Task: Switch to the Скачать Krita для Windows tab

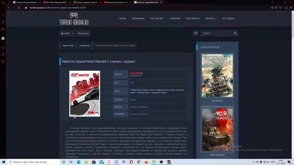Action: [27, 2]
